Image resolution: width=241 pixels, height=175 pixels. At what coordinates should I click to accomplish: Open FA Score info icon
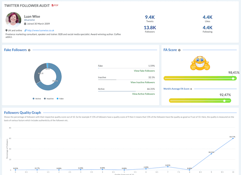coord(179,50)
